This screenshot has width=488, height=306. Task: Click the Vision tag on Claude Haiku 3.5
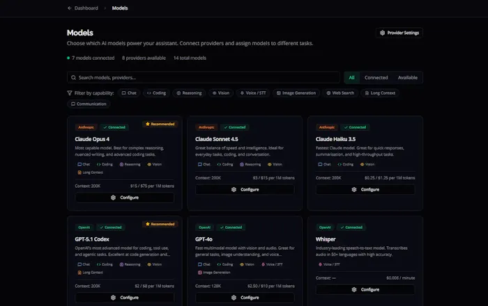click(367, 165)
